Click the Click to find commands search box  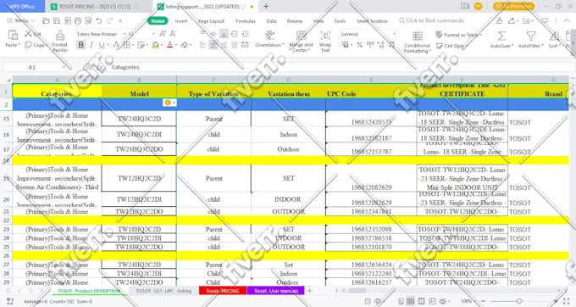(x=432, y=20)
